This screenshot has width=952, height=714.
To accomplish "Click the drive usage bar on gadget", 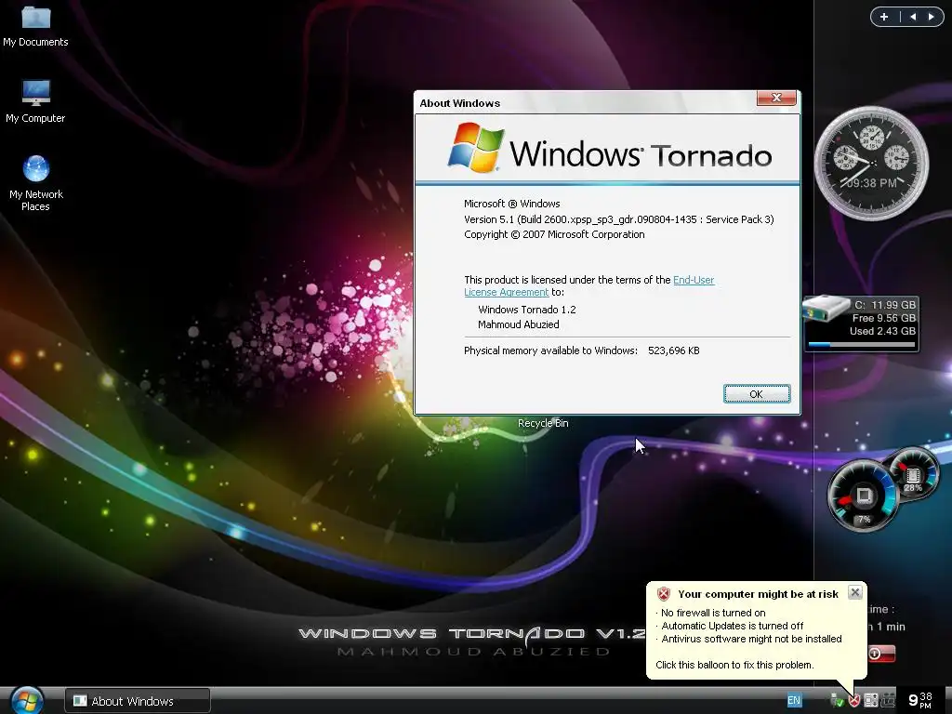I will click(861, 344).
